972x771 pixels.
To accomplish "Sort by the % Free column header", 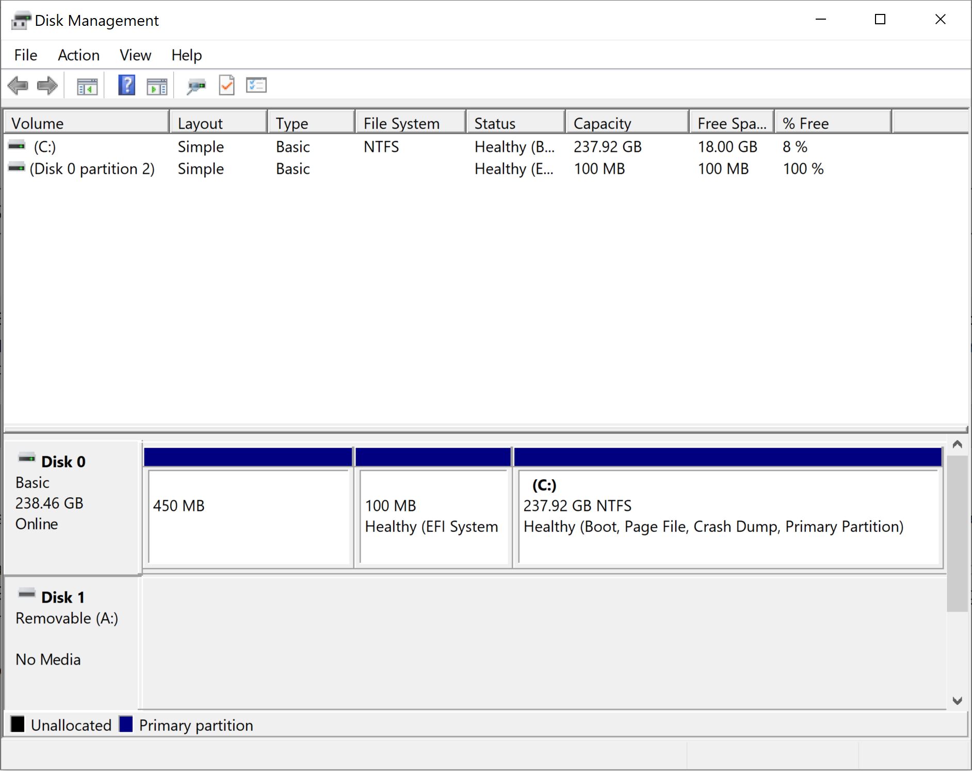I will pyautogui.click(x=833, y=123).
